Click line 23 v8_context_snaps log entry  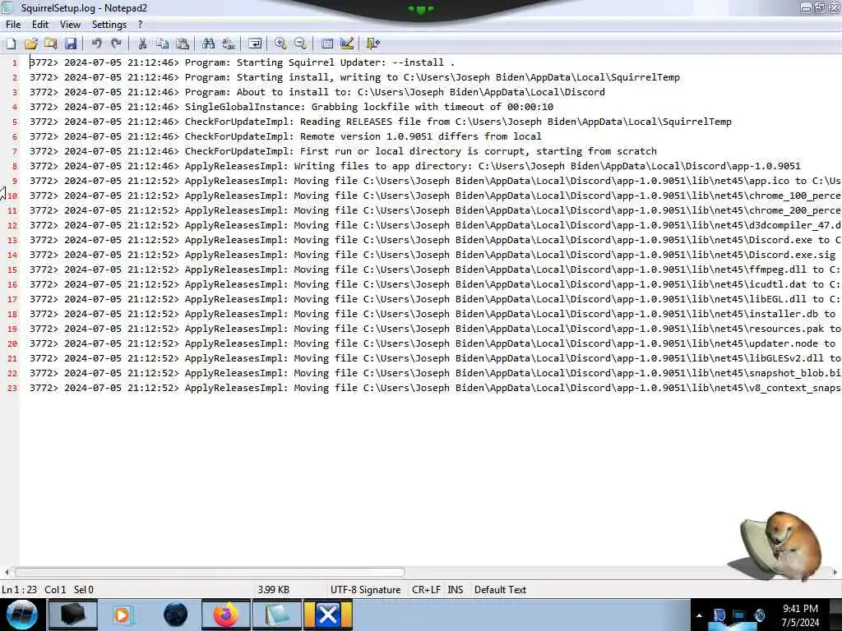click(435, 388)
